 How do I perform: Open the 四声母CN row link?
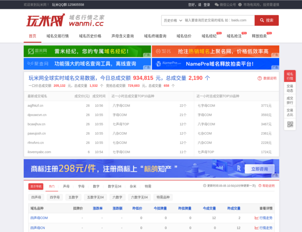point(38,228)
